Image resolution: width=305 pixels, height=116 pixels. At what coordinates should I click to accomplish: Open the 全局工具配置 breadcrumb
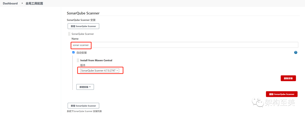pos(34,3)
